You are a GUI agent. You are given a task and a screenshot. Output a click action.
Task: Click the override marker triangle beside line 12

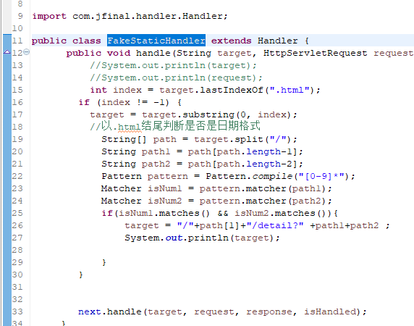coord(7,52)
